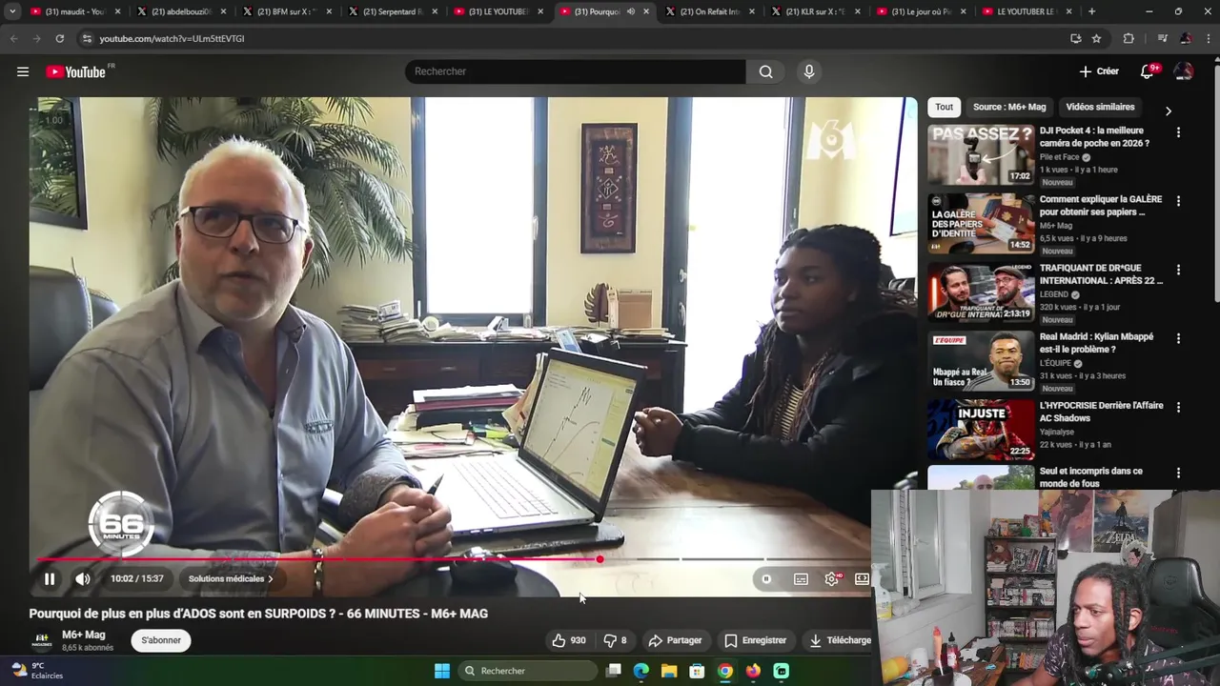The width and height of the screenshot is (1220, 686).
Task: Open the weather widget showing 9°C
Action: click(36, 671)
